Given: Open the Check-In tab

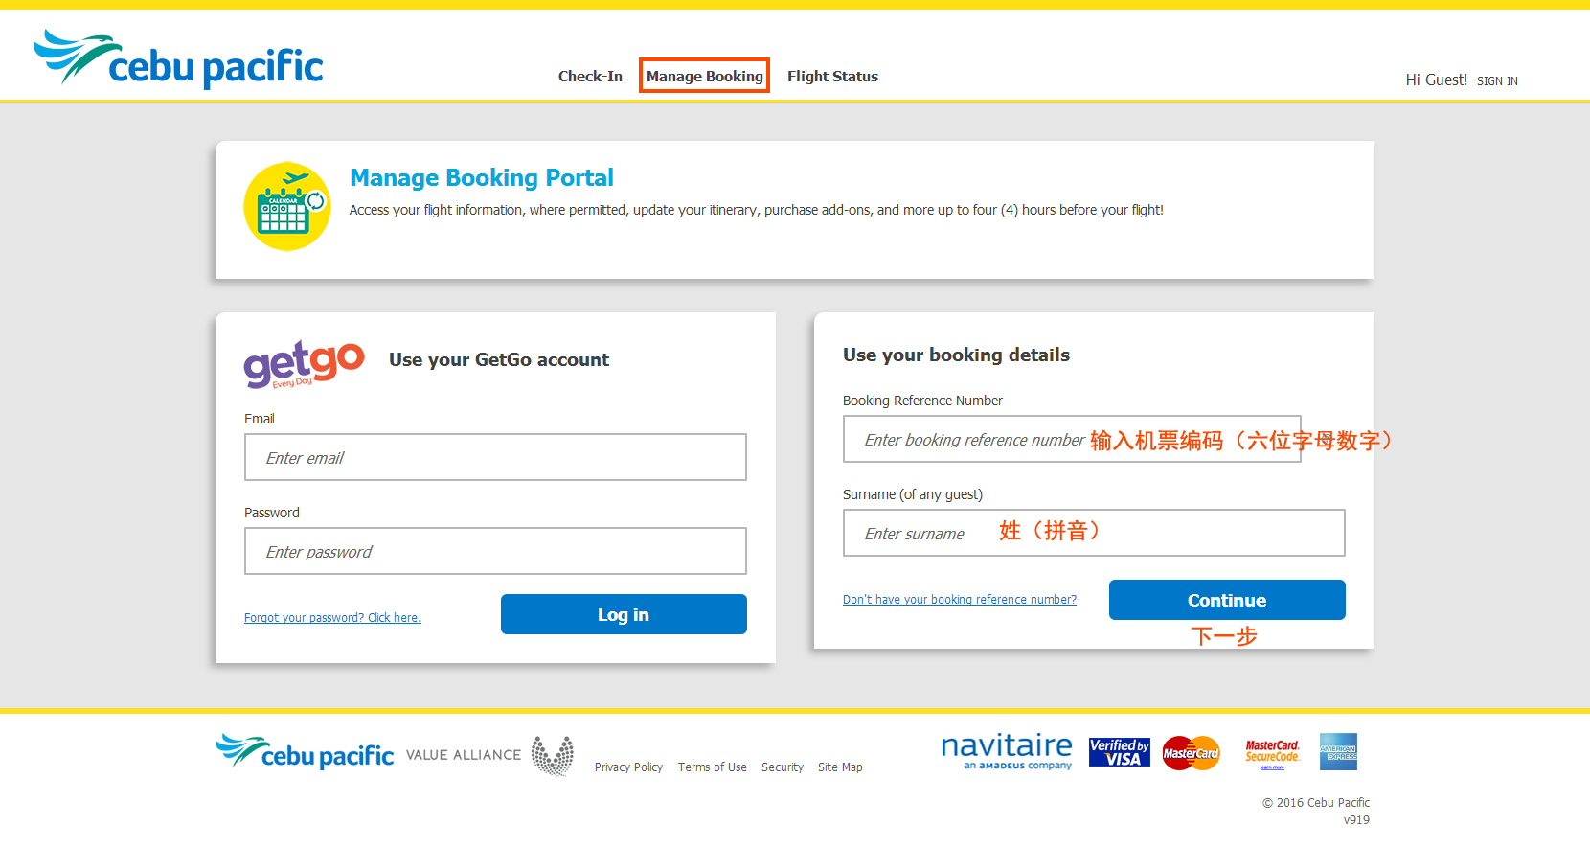Looking at the screenshot, I should pos(590,77).
